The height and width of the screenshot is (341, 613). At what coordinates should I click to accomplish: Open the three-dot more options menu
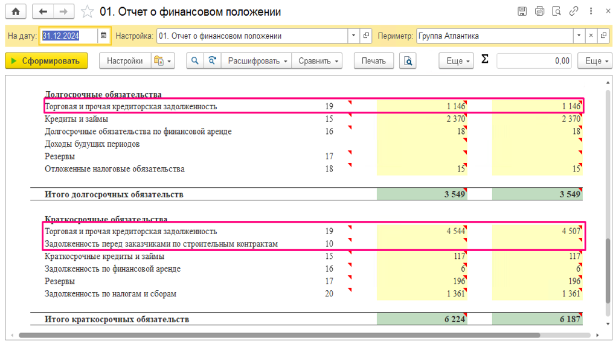[x=591, y=11]
